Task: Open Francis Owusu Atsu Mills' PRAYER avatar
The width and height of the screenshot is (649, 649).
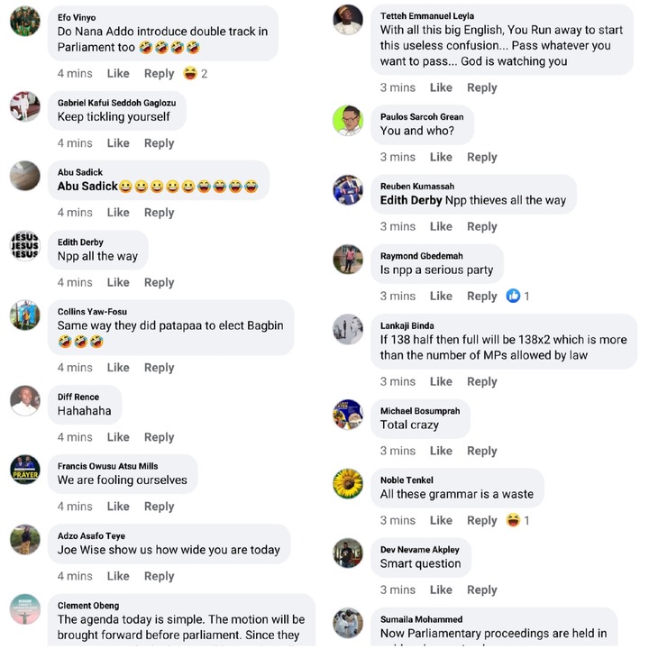Action: (x=24, y=470)
